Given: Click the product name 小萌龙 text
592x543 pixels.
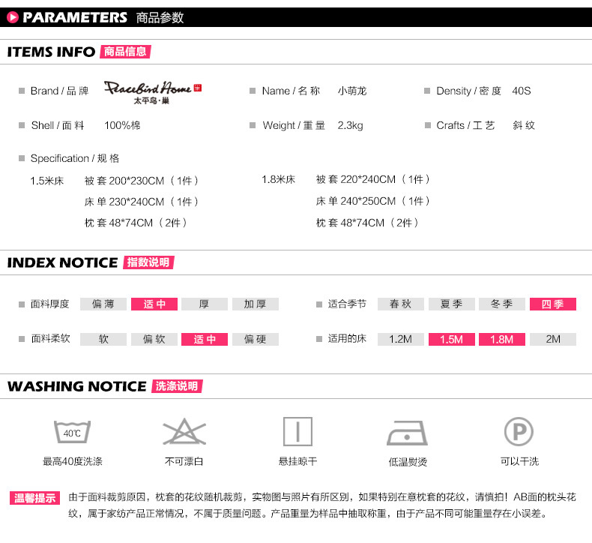Looking at the screenshot, I should (x=352, y=91).
